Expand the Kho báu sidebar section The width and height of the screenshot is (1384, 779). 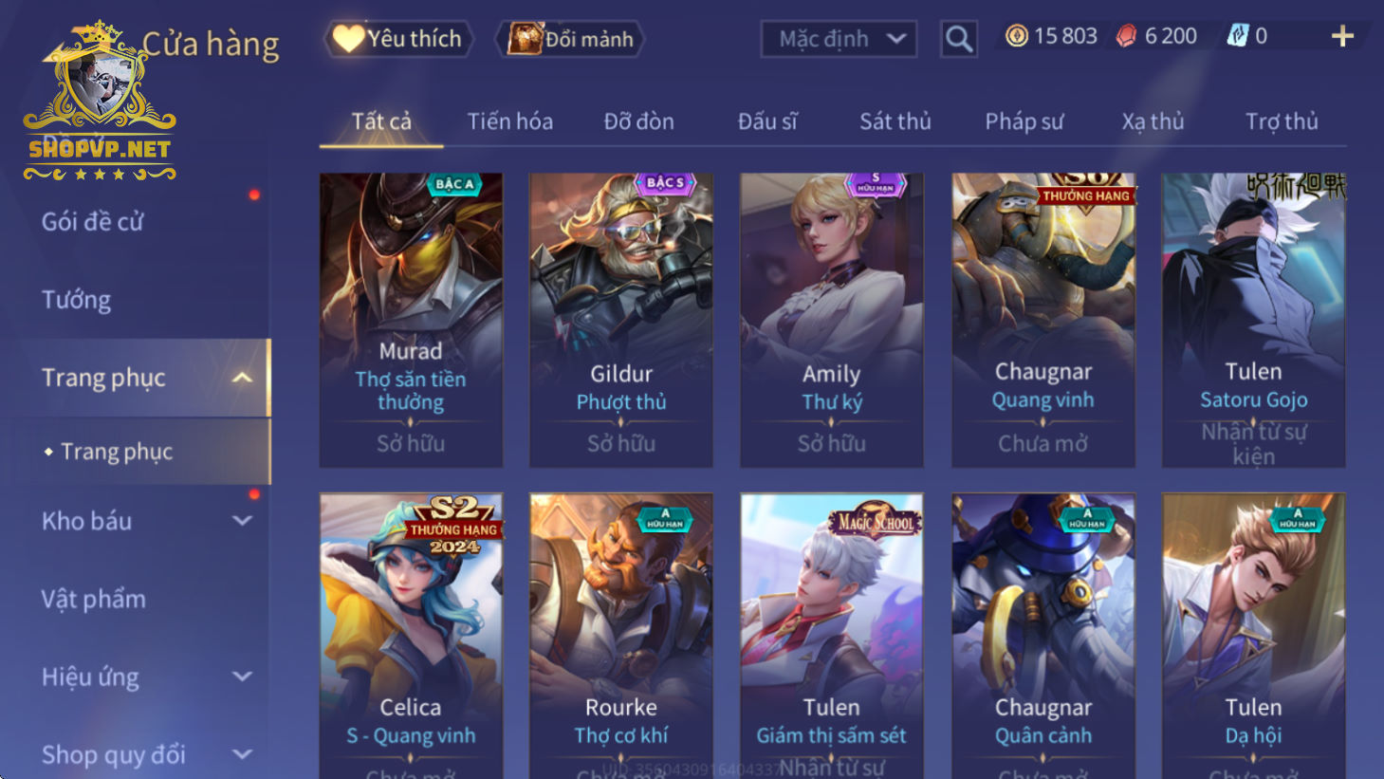click(242, 521)
